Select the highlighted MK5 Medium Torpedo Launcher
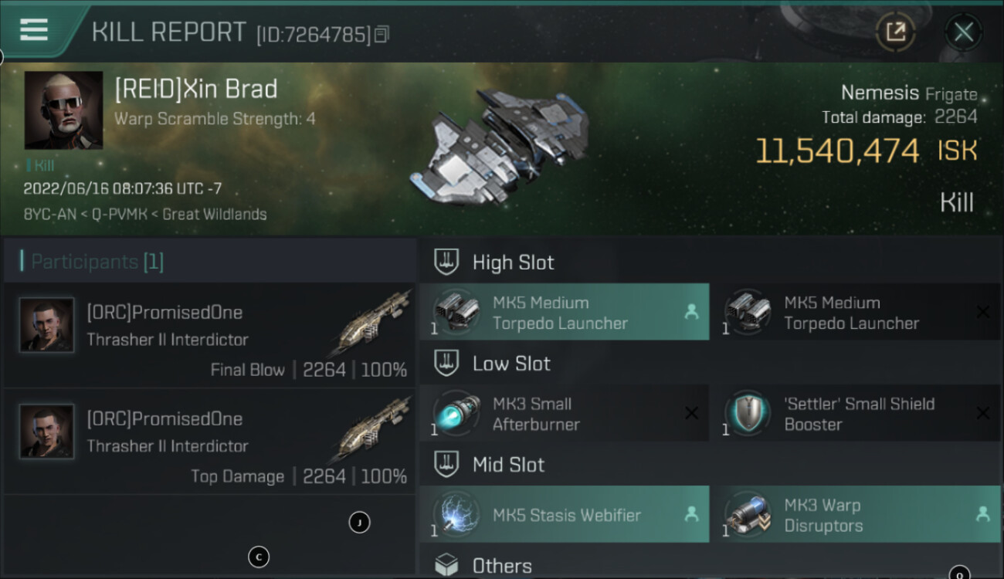The height and width of the screenshot is (579, 1004). coord(564,313)
